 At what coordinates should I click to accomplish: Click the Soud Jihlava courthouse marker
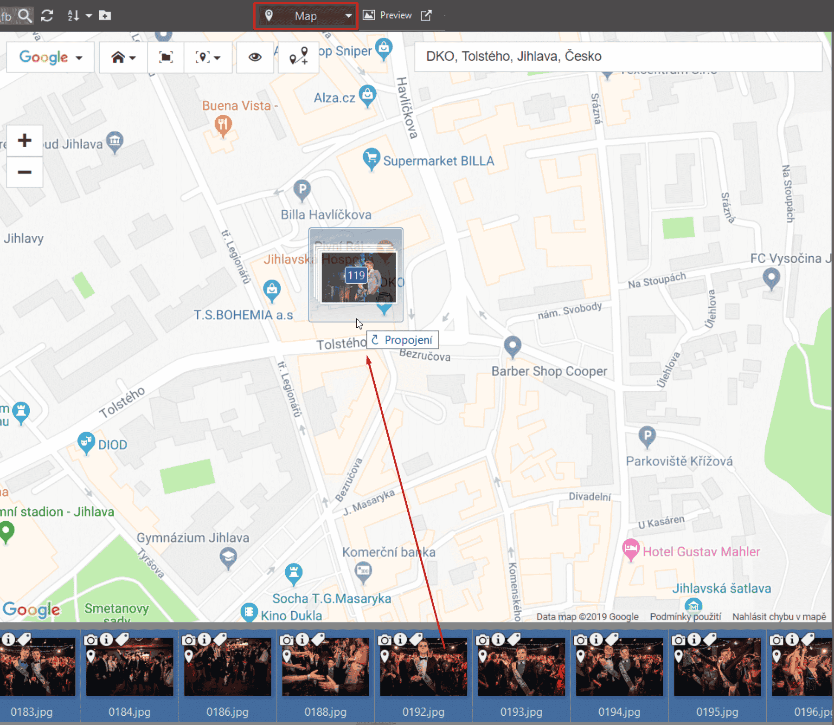tap(115, 142)
